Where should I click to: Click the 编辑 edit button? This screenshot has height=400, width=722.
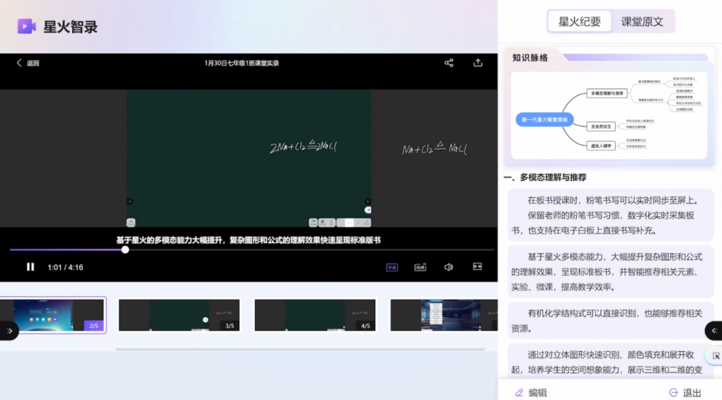531,393
